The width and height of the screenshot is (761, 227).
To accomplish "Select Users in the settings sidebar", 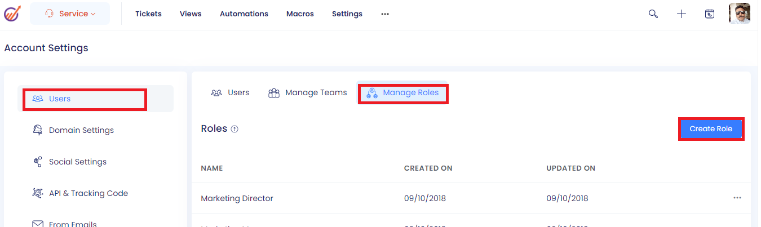I will pyautogui.click(x=95, y=99).
